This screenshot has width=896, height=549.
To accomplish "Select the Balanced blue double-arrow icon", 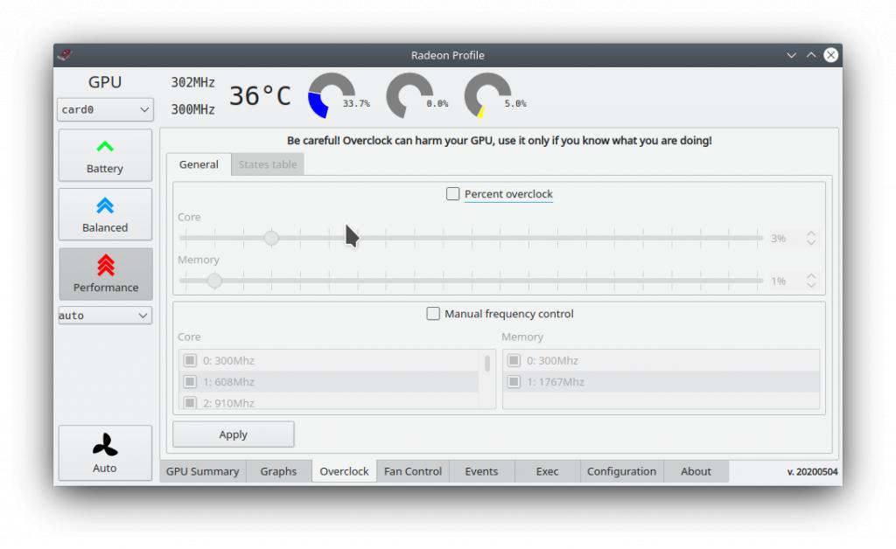I will click(105, 205).
